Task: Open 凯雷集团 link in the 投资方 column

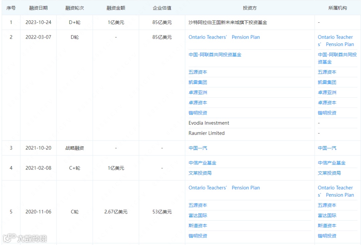Action: (x=198, y=82)
